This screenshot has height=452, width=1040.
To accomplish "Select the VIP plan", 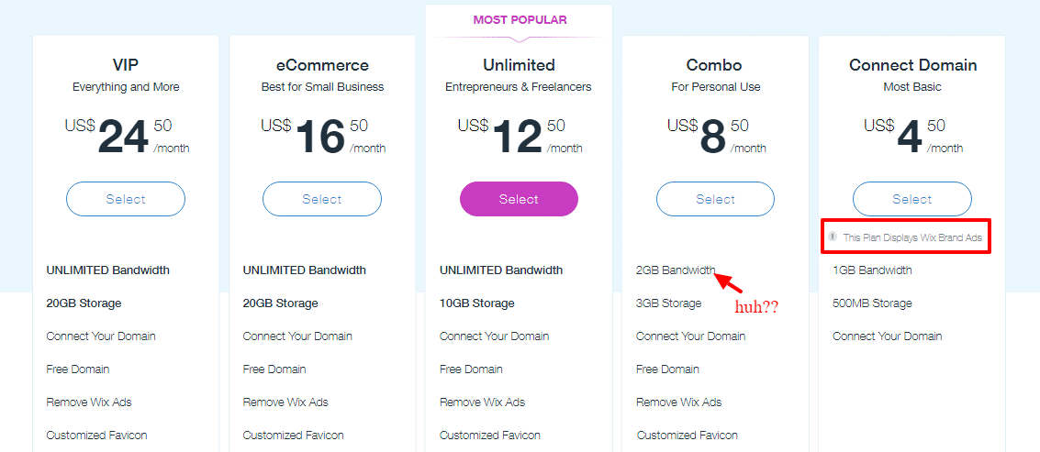I will tap(126, 199).
